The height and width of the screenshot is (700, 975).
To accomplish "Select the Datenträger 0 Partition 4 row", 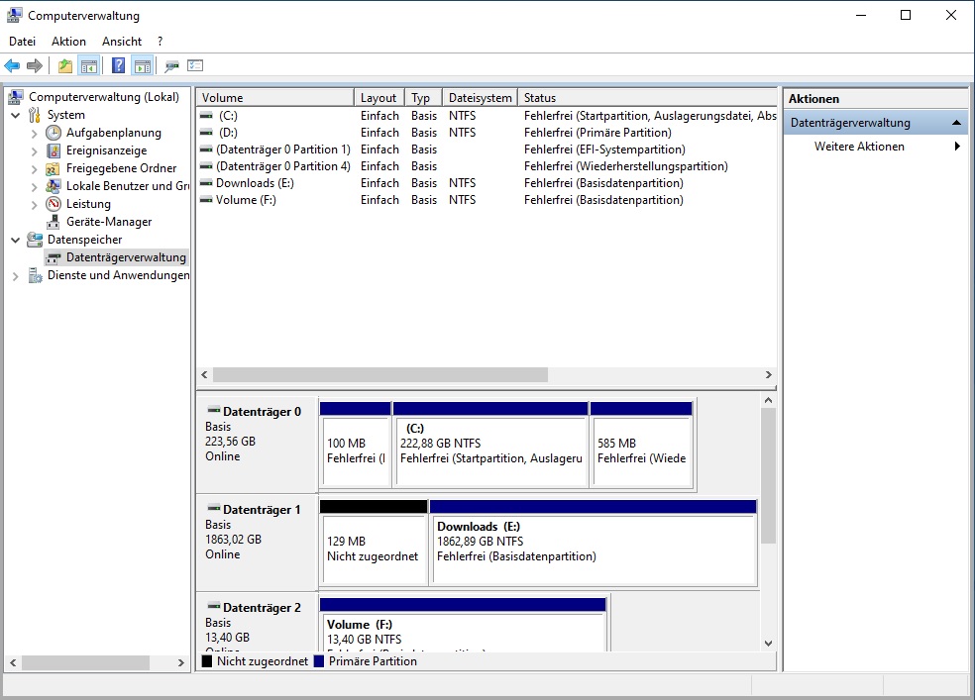I will pyautogui.click(x=487, y=166).
